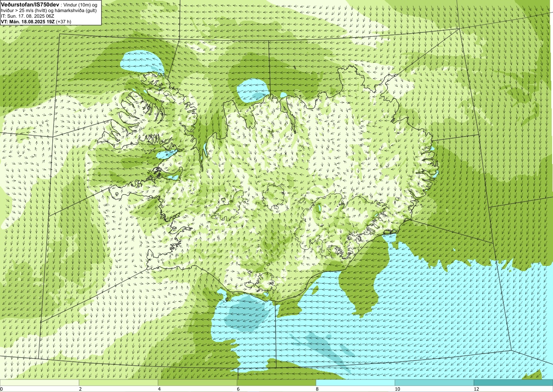Click the 0–2 m/s palest legend swatch
553x392 pixels.
pyautogui.click(x=39, y=383)
